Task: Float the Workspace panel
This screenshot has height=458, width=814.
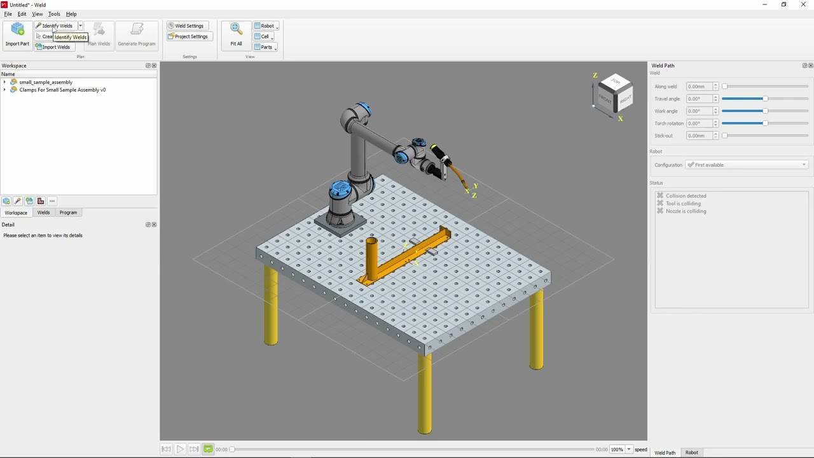Action: click(148, 66)
